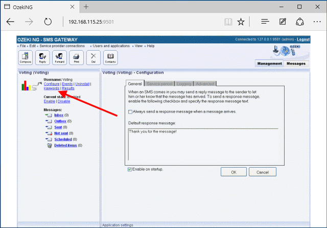Click the Inbox envelope icon
This screenshot has height=228, width=327.
point(49,115)
